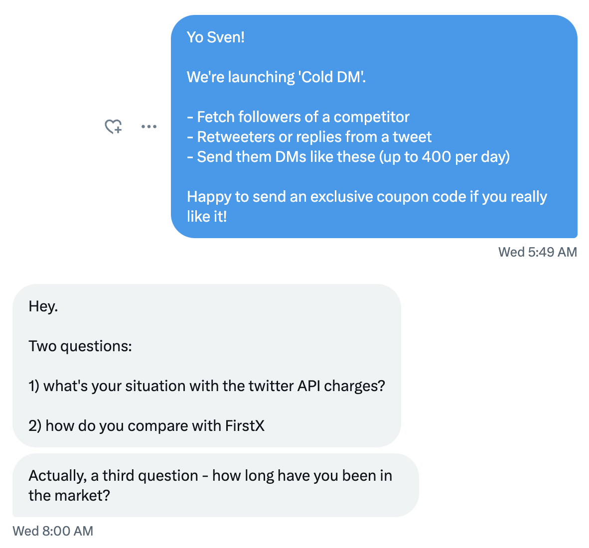
Task: Click the "Wed 5:49 AM" timestamp
Action: [537, 252]
